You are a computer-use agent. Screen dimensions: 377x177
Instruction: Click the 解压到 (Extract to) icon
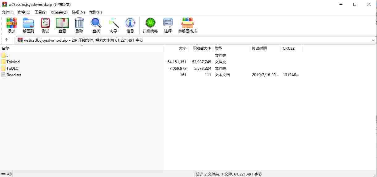pyautogui.click(x=28, y=23)
